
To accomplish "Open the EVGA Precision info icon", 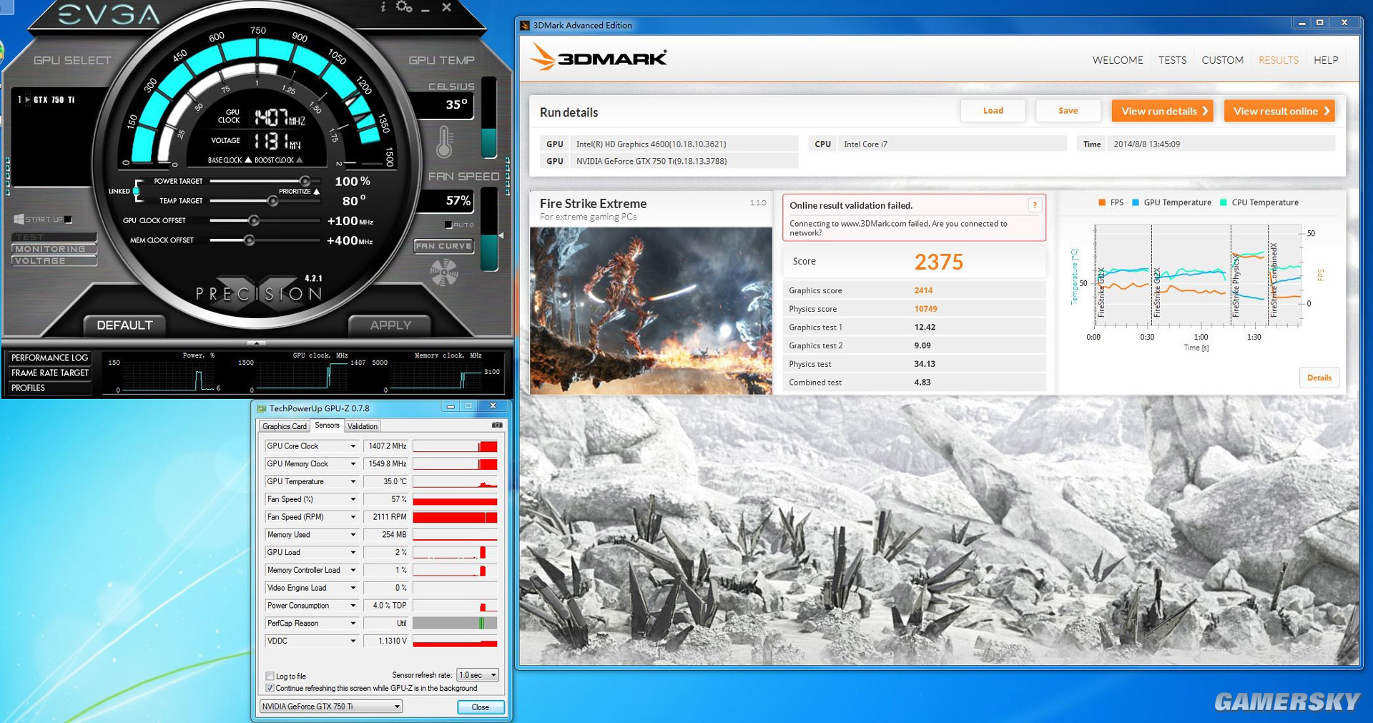I will point(383,7).
